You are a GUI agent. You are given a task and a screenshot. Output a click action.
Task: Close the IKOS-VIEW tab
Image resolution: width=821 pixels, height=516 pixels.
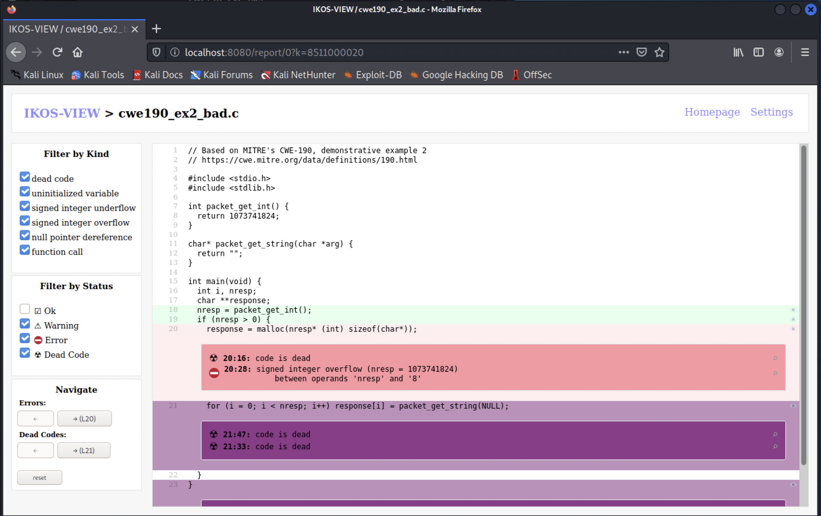click(135, 29)
